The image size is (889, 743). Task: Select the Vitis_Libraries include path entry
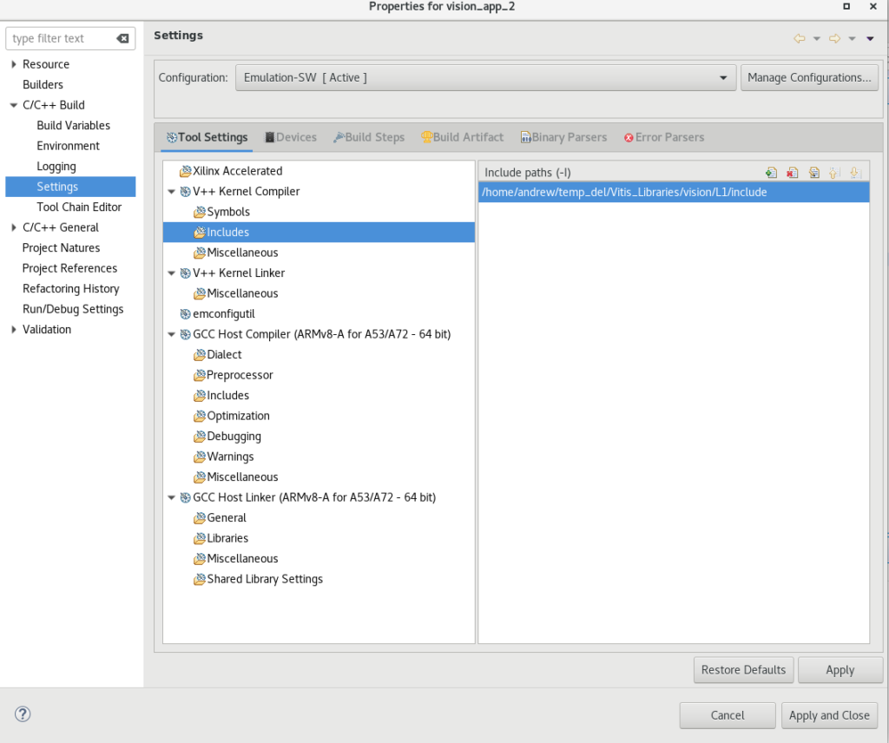click(623, 192)
